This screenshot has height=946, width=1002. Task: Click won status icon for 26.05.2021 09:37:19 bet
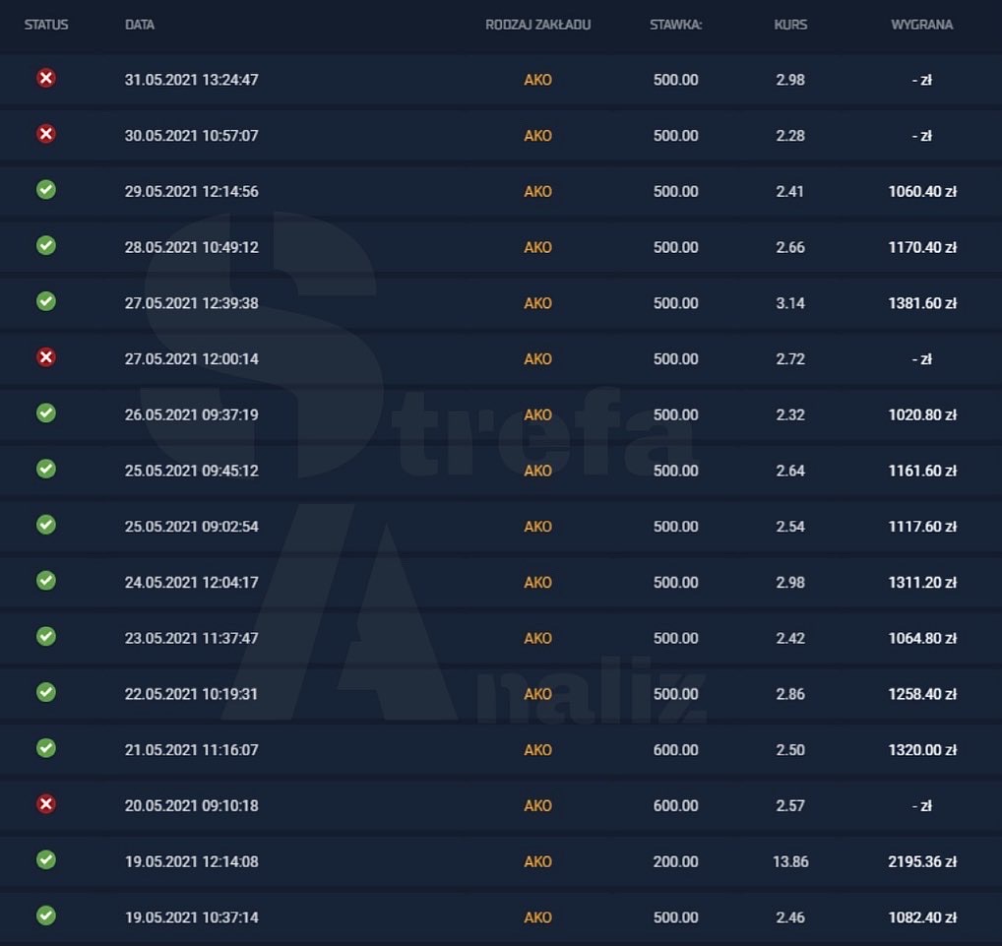(46, 412)
